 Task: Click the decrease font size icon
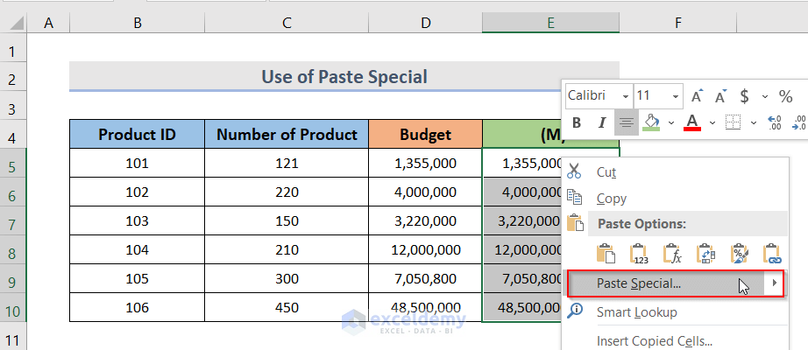(721, 95)
